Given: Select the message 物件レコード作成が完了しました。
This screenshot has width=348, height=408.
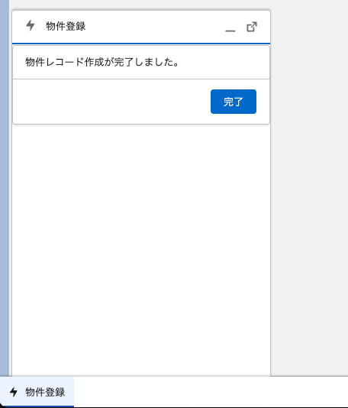Looking at the screenshot, I should pyautogui.click(x=101, y=62).
